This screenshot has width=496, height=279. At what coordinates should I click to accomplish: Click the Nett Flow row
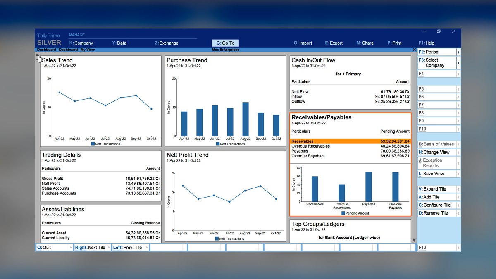351,92
